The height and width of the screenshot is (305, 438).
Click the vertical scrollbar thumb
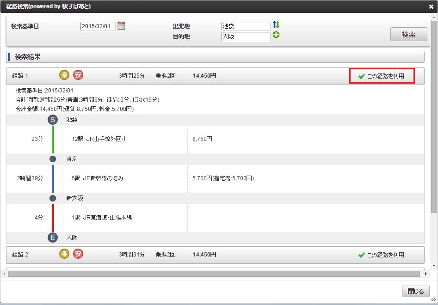pos(434,116)
